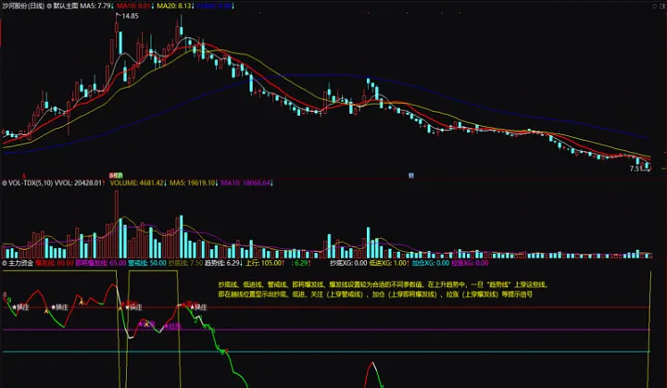This screenshot has height=388, width=667.
Task: Click the 主力资金 indicator settings icon
Action: pos(4,263)
